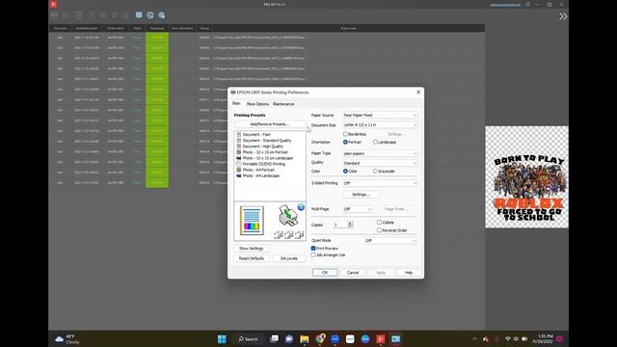
Task: Enable Job Arranger Lite
Action: coord(313,254)
